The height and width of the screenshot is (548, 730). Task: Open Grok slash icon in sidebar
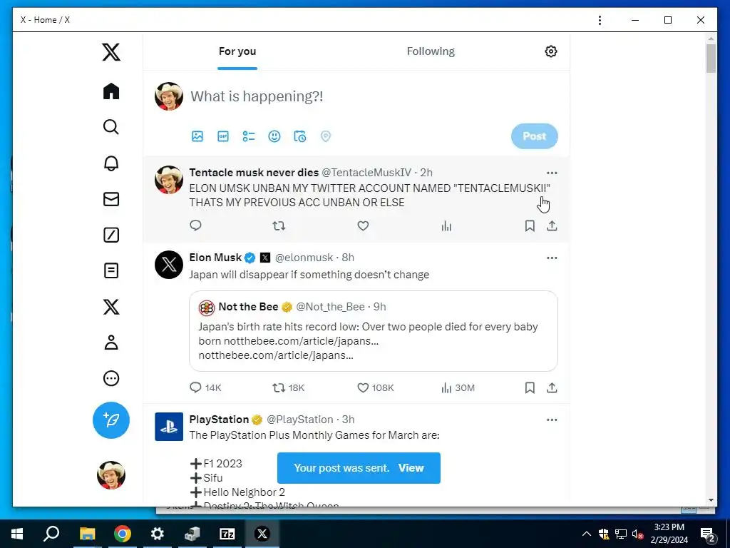(x=111, y=235)
